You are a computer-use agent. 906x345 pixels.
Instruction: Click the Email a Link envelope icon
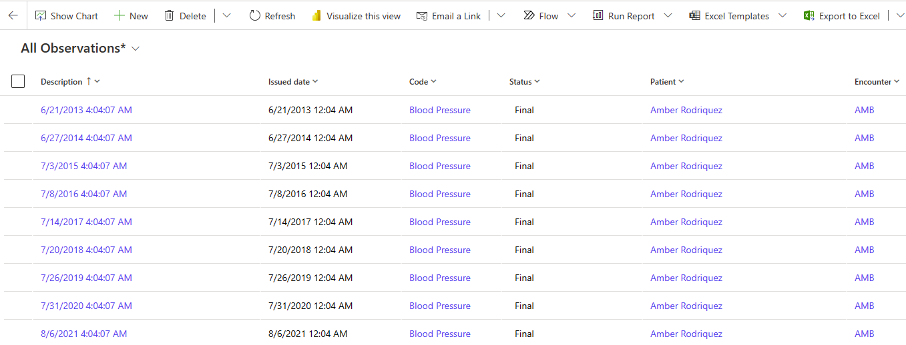point(422,15)
